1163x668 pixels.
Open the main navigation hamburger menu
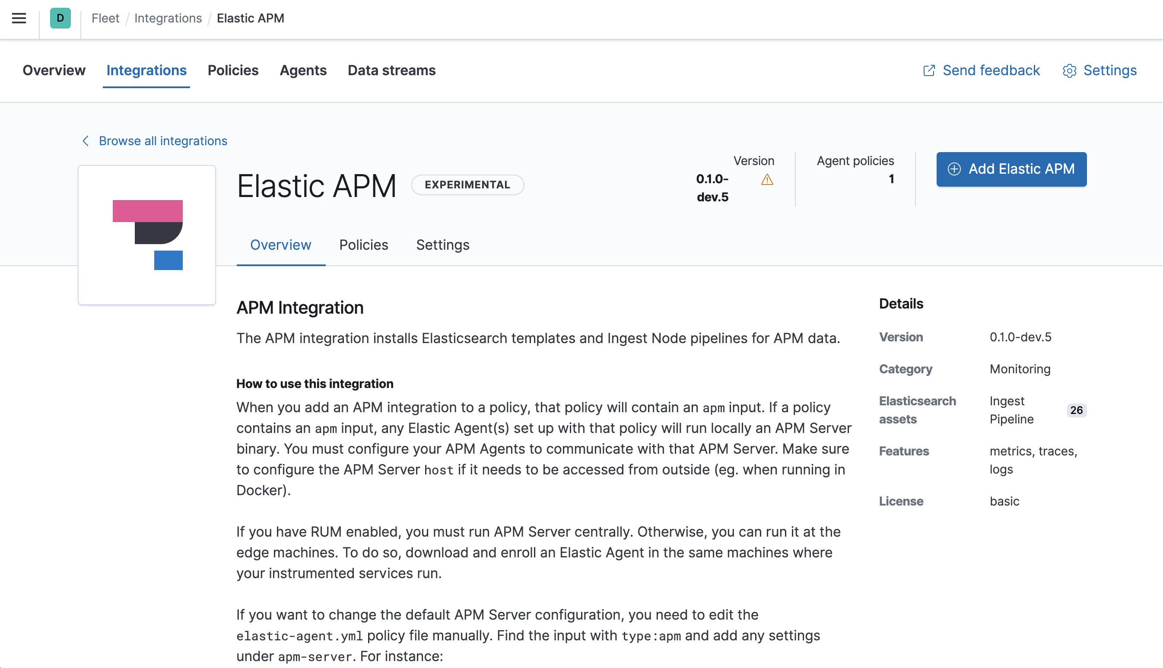click(x=18, y=18)
